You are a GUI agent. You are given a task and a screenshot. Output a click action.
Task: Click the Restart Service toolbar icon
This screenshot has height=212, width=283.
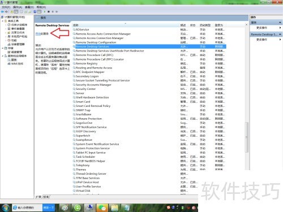(57, 12)
